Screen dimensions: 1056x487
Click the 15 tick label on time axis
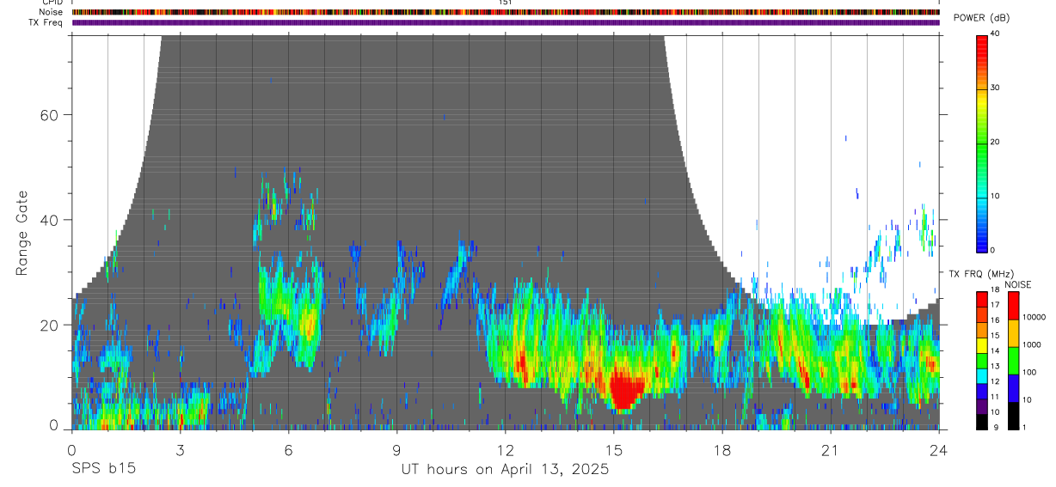(613, 450)
